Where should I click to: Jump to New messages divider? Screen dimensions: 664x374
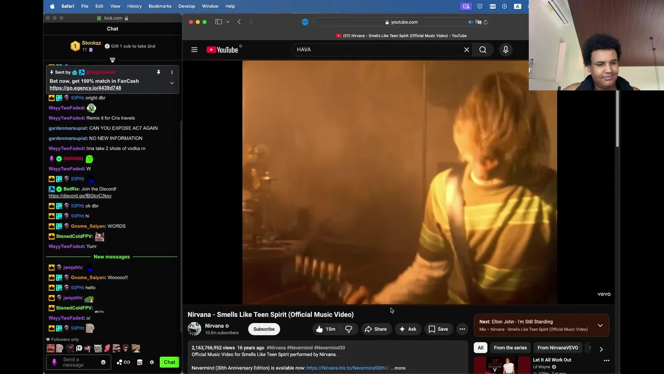coord(112,257)
